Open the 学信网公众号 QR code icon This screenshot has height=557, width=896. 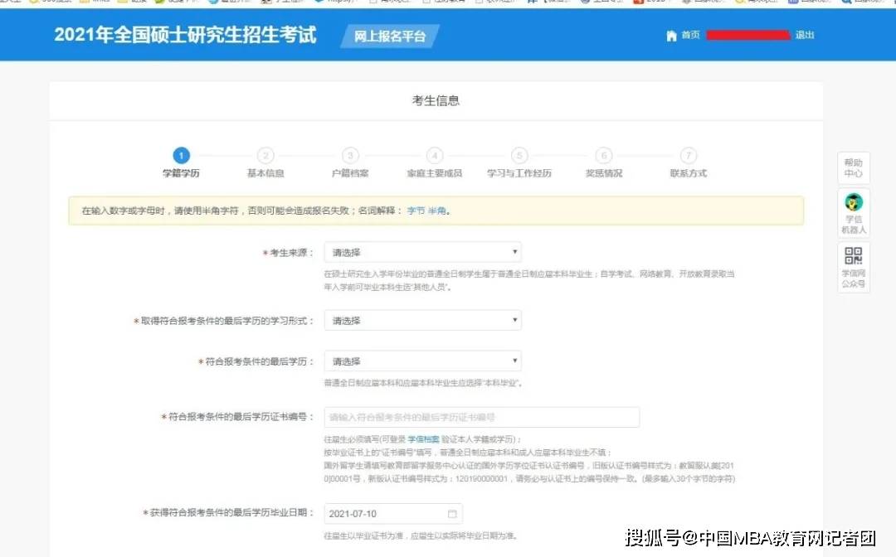click(x=854, y=255)
